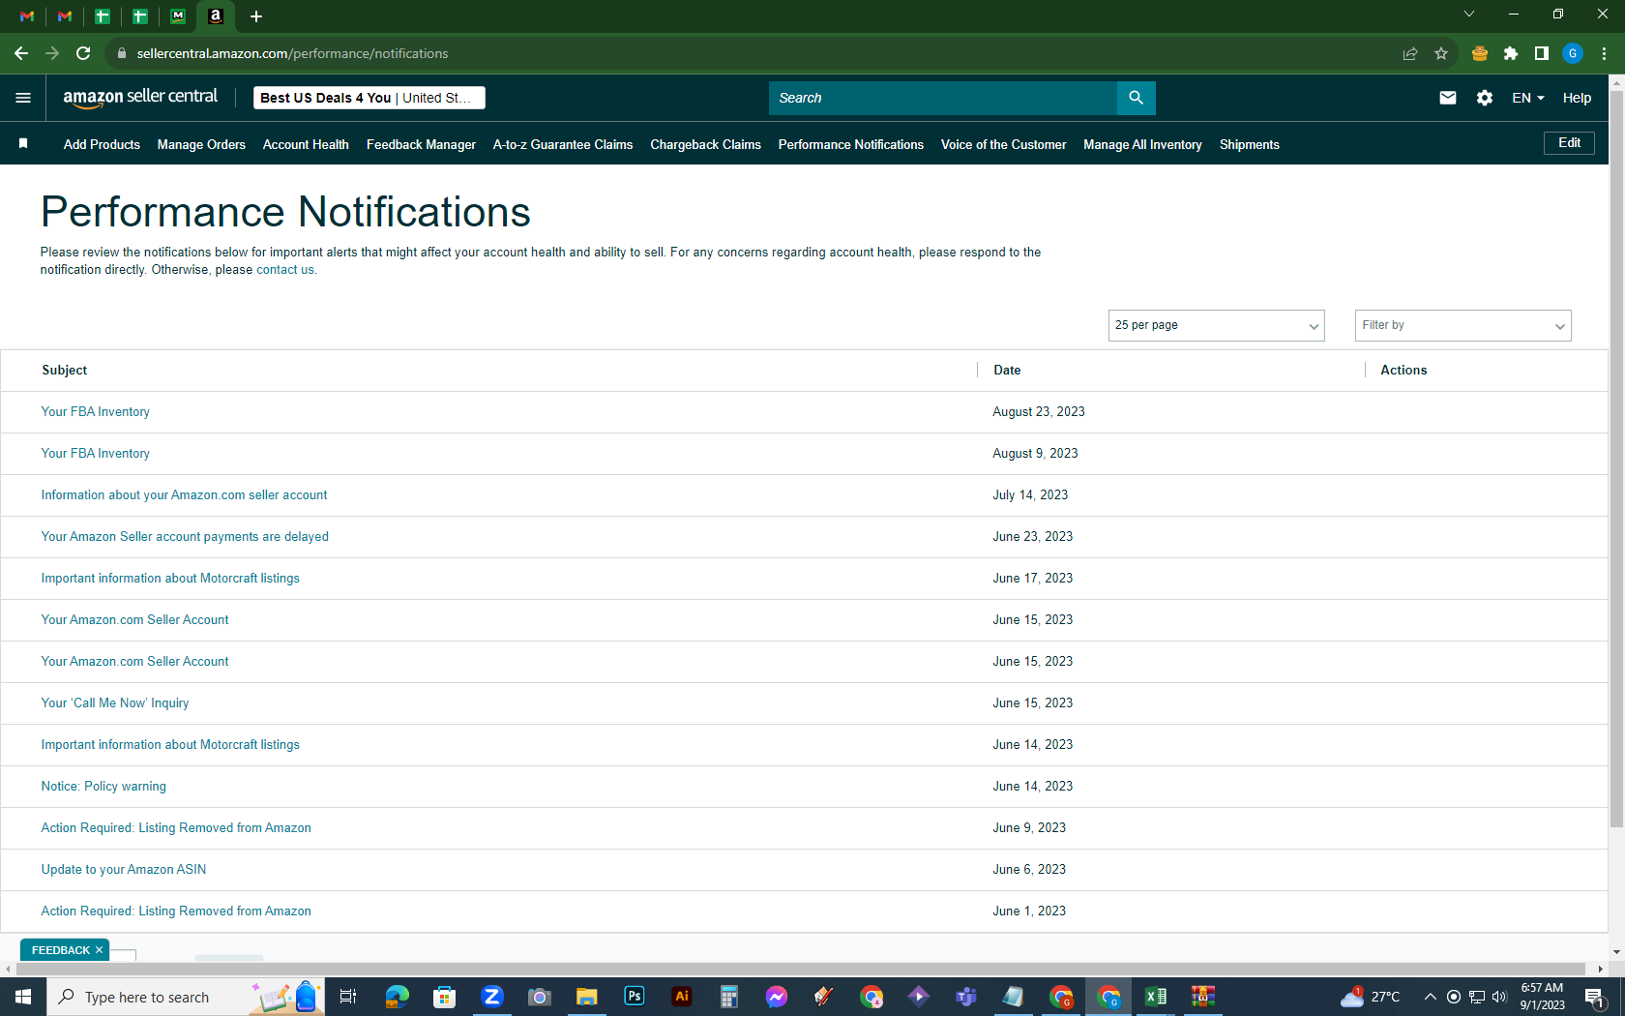Open Messenger from the taskbar
Screen dimensions: 1625x1016
click(777, 997)
